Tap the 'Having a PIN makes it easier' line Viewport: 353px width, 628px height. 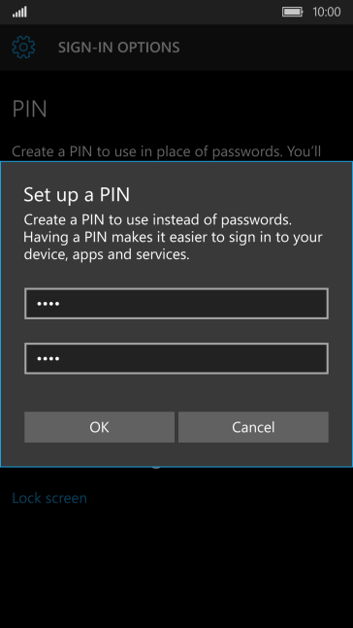click(173, 237)
